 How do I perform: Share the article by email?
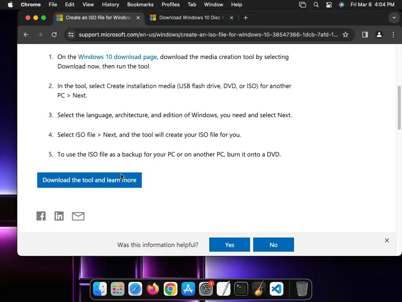[x=78, y=216]
